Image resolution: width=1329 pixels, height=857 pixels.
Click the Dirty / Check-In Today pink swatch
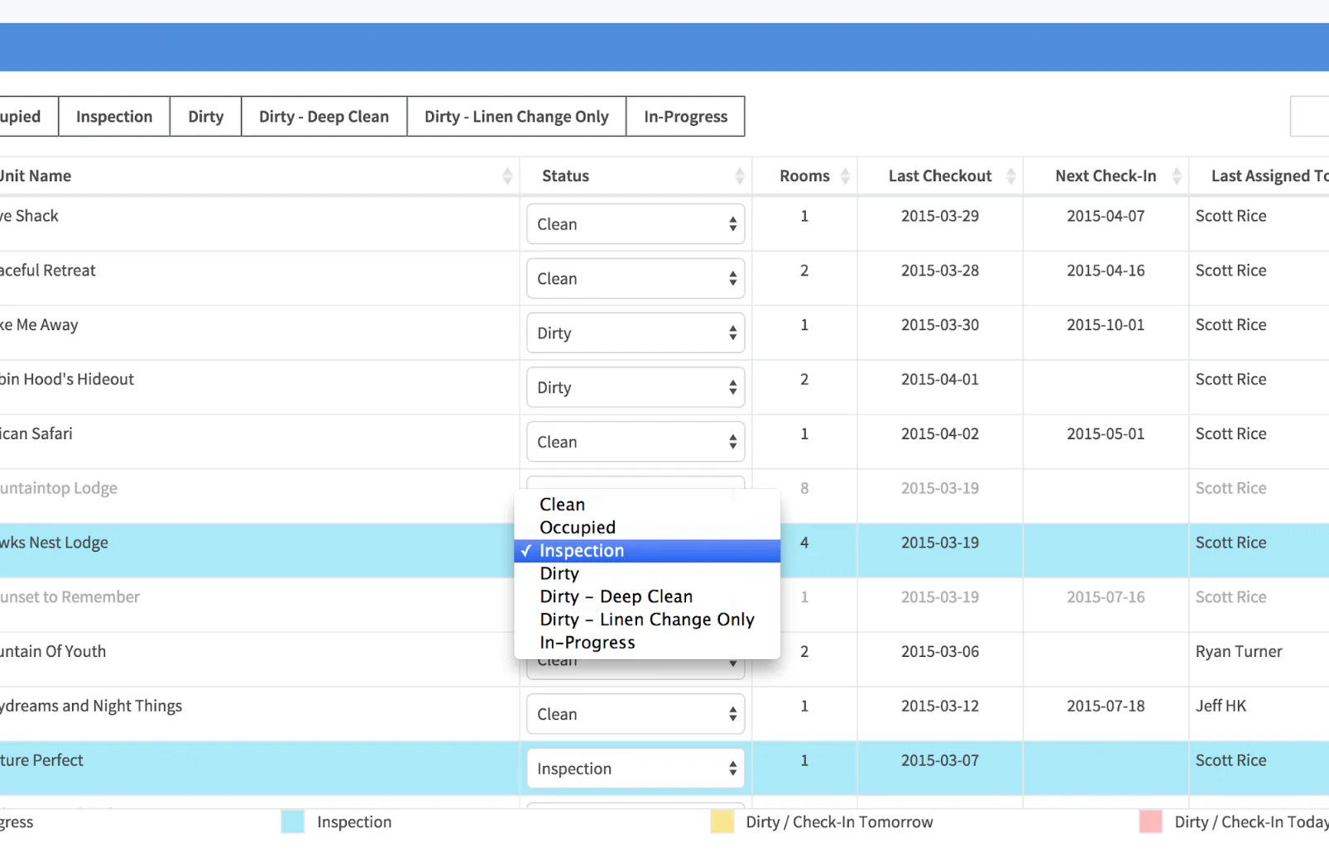pyautogui.click(x=1151, y=822)
